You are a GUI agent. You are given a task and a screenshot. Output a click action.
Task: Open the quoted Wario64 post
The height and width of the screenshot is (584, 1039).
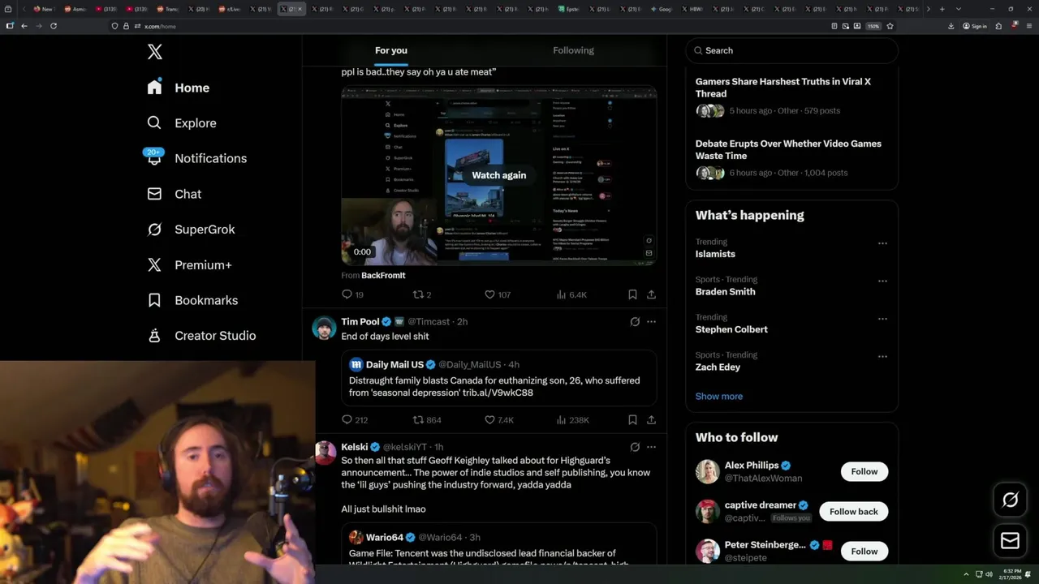pos(499,545)
